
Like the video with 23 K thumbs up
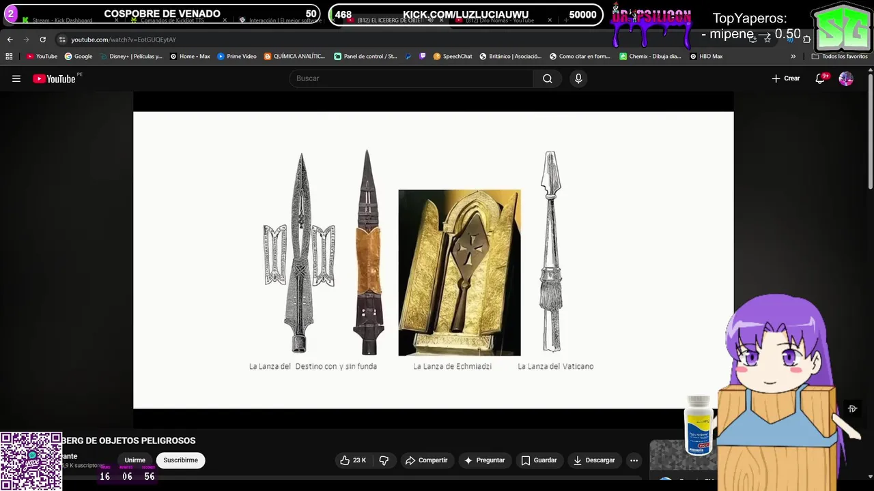tap(353, 460)
